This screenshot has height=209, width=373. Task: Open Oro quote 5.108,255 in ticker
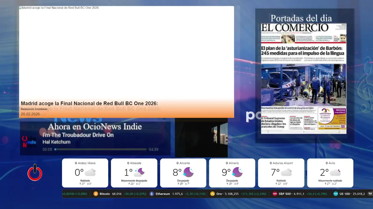[232, 194]
